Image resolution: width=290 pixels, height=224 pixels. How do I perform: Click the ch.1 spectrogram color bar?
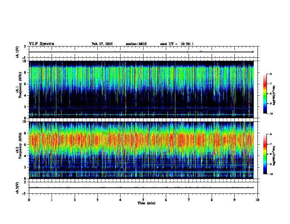(265, 94)
